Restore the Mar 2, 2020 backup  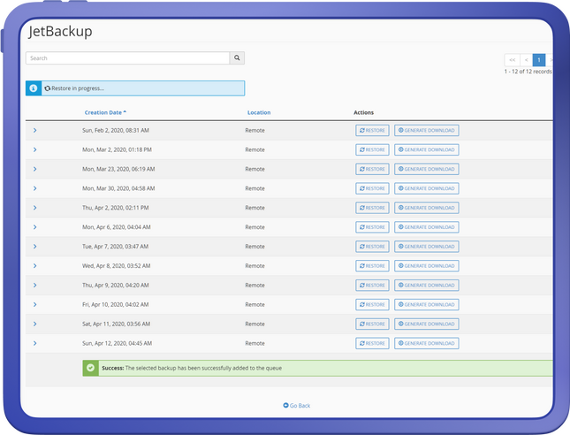click(x=372, y=149)
